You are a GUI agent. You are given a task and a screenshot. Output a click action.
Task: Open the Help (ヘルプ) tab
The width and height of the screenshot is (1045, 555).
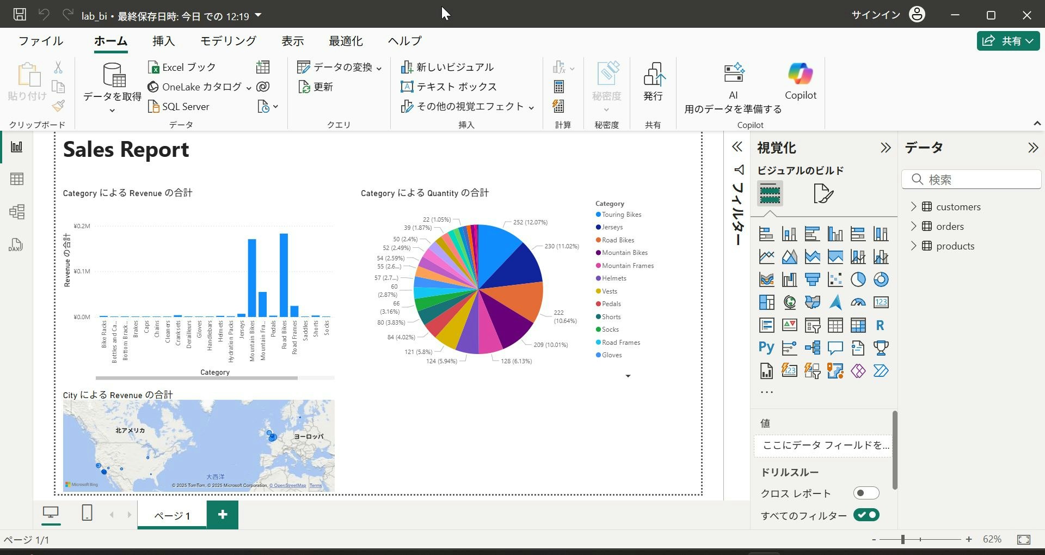(405, 41)
